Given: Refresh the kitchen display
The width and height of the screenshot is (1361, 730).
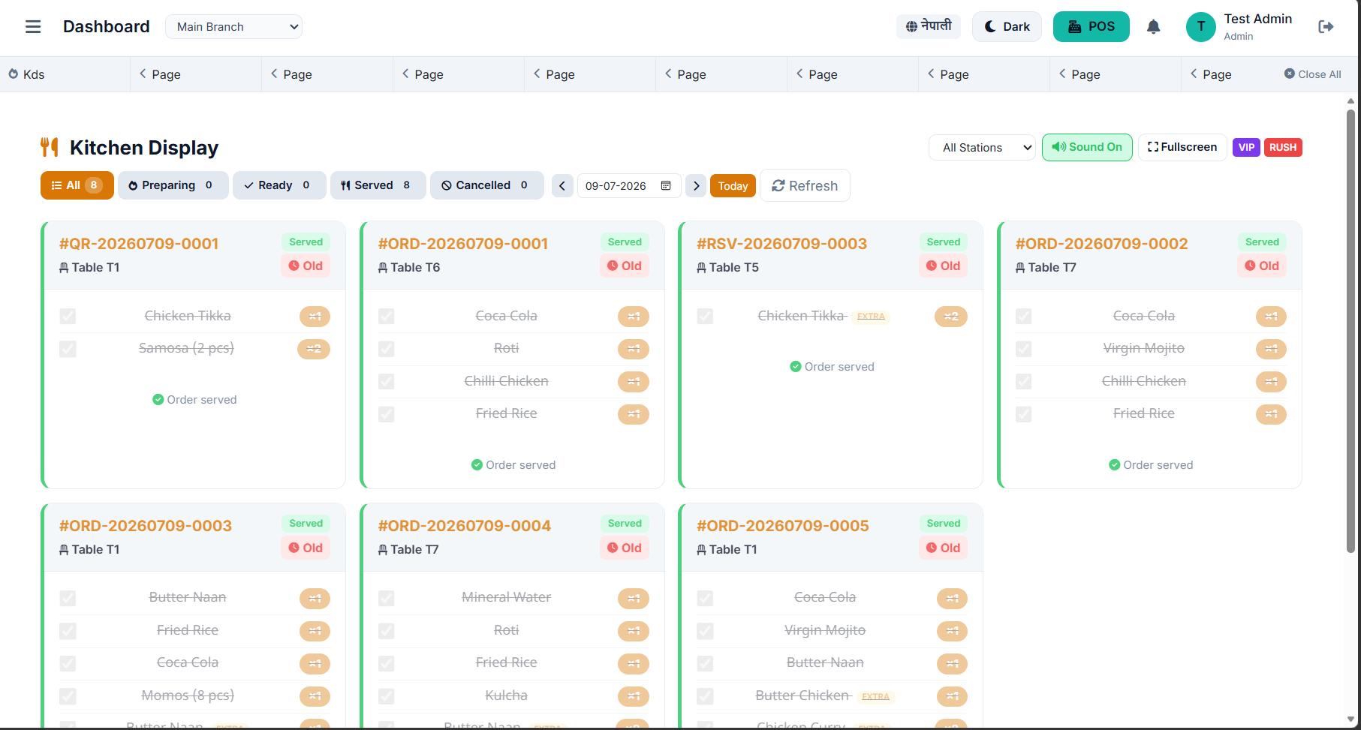Looking at the screenshot, I should point(805,185).
